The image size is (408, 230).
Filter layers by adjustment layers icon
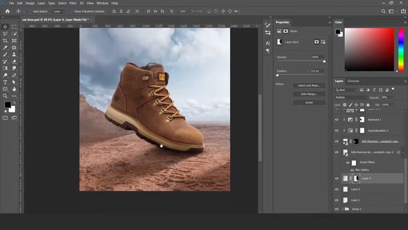(368, 90)
